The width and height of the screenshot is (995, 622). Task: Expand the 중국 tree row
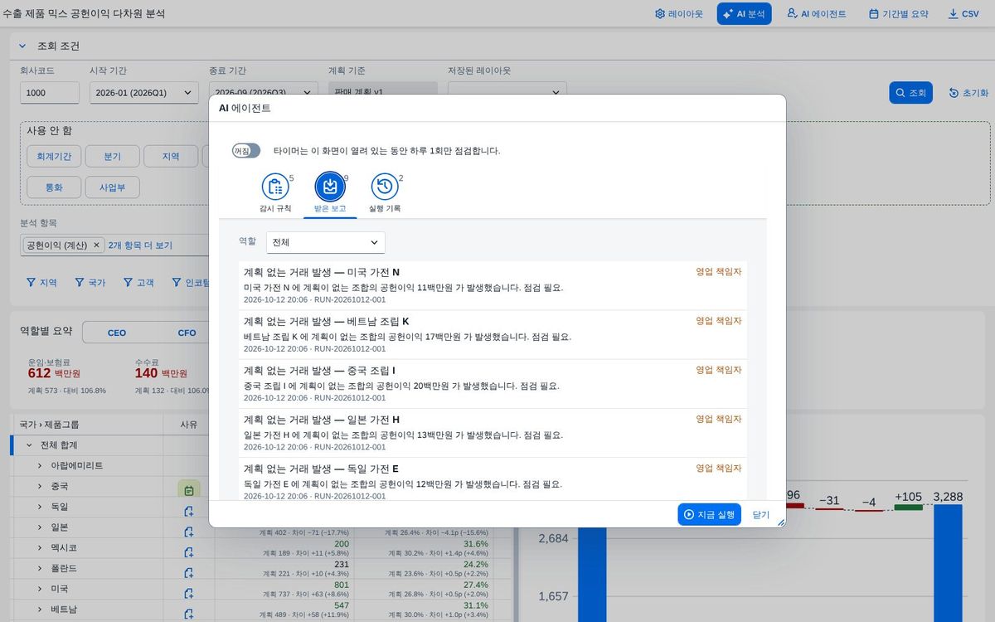[x=40, y=487]
